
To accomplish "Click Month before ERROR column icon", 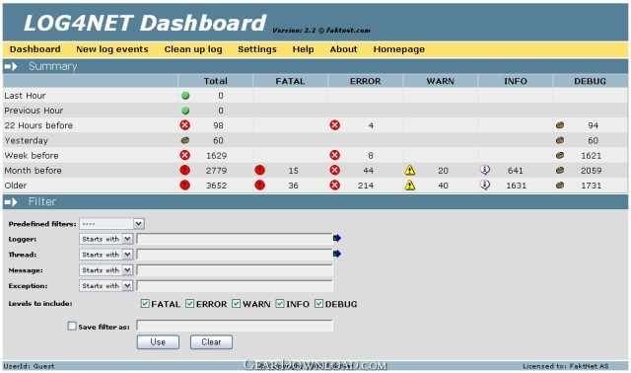I will coord(335,170).
